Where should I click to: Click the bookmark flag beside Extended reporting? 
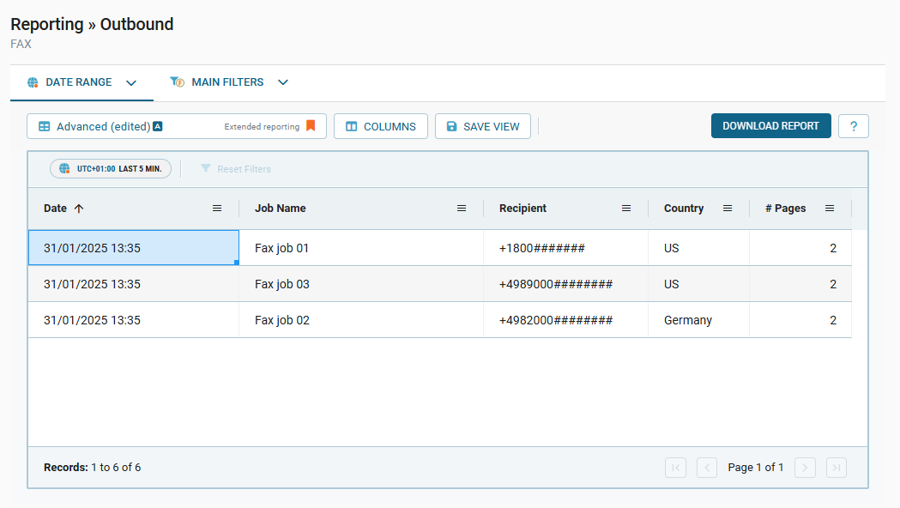coord(311,125)
